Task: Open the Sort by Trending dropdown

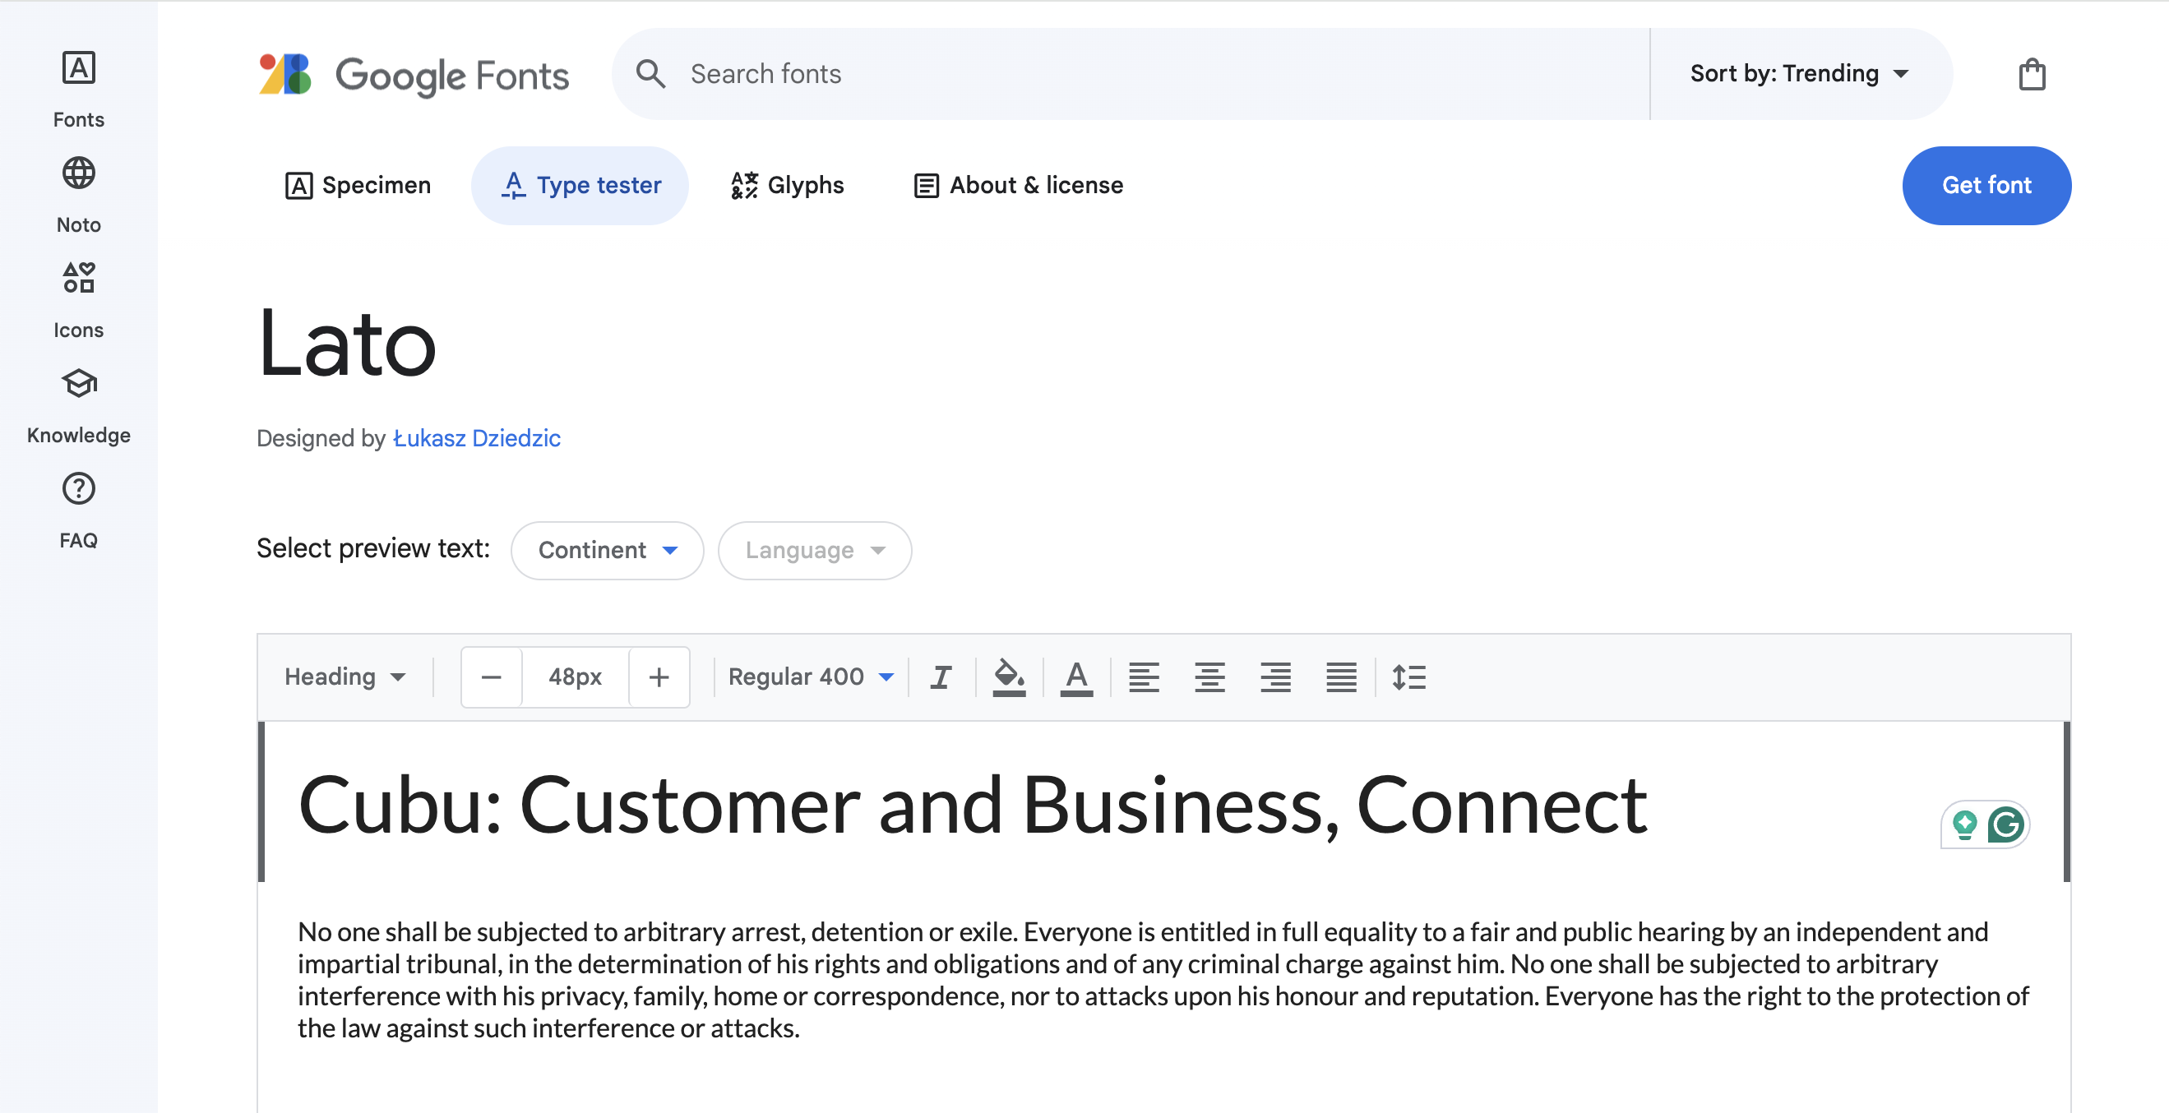Action: [x=1799, y=74]
